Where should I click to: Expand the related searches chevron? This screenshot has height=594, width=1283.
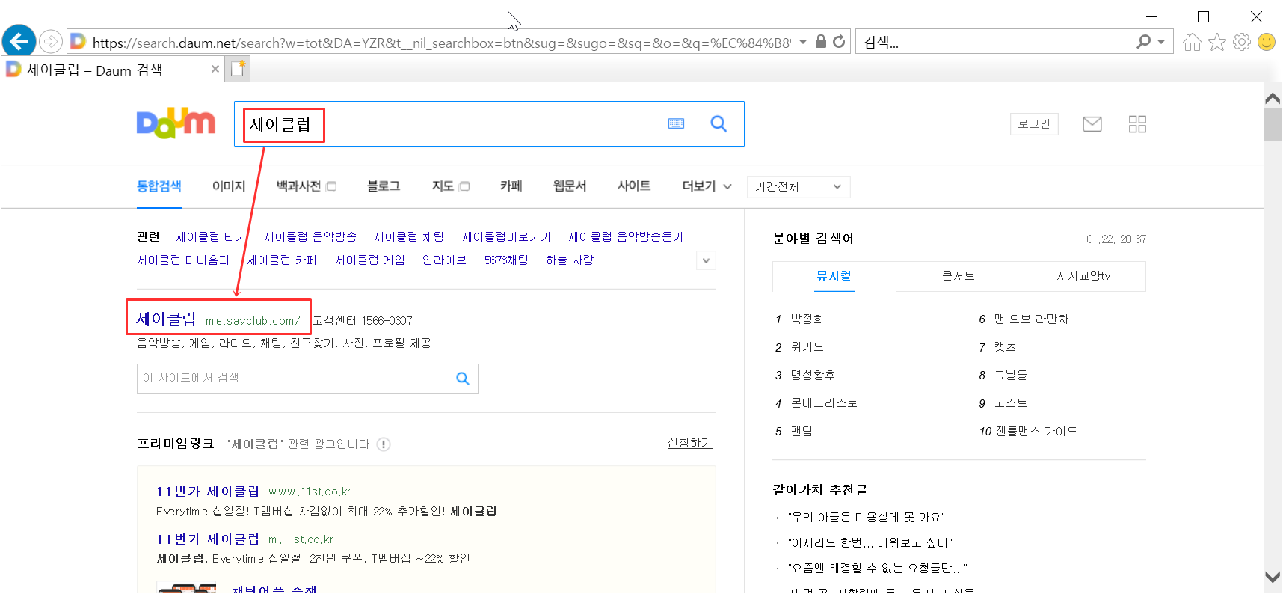706,260
